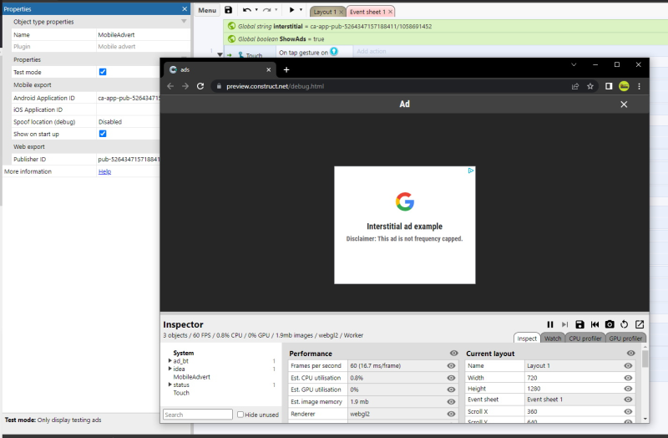This screenshot has width=668, height=438.
Task: Select MobileAdvert in the Inspector tree
Action: coord(191,377)
